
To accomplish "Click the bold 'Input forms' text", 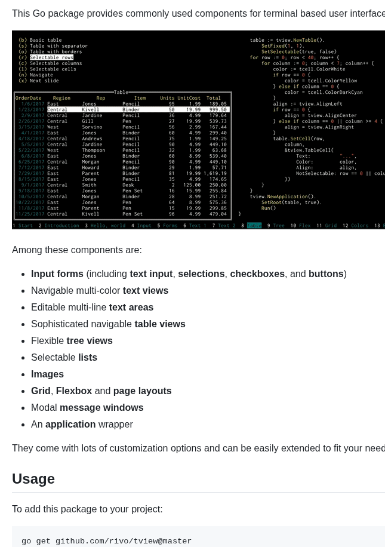I will click(57, 274).
